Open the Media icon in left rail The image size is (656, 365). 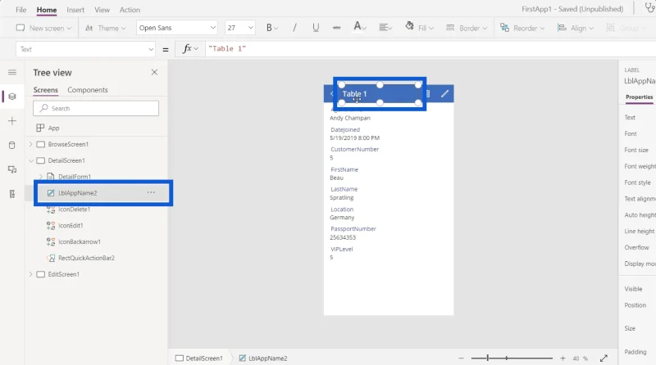(12, 169)
